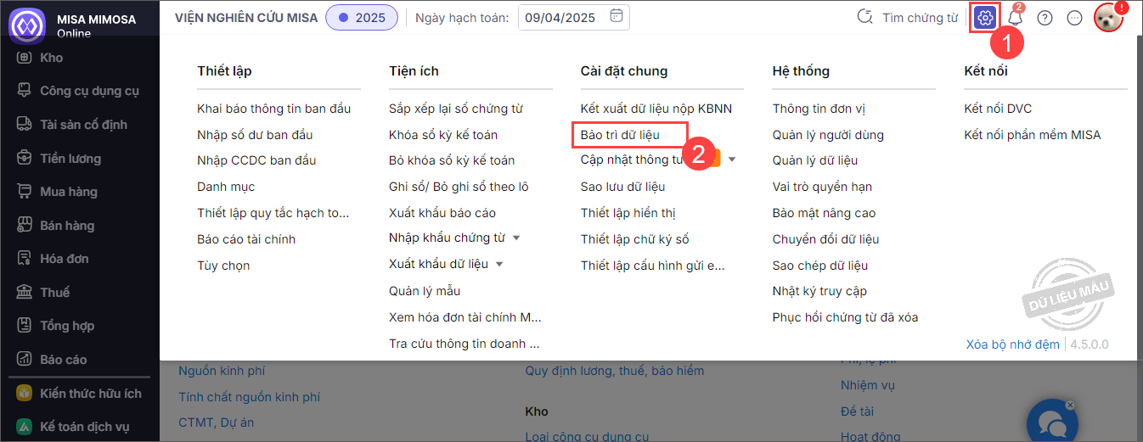Click the Tiền lương sidebar icon
1143x442 pixels.
click(x=25, y=159)
